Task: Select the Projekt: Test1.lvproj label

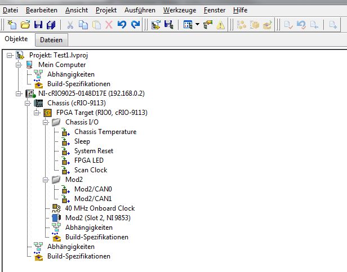Action: click(59, 55)
